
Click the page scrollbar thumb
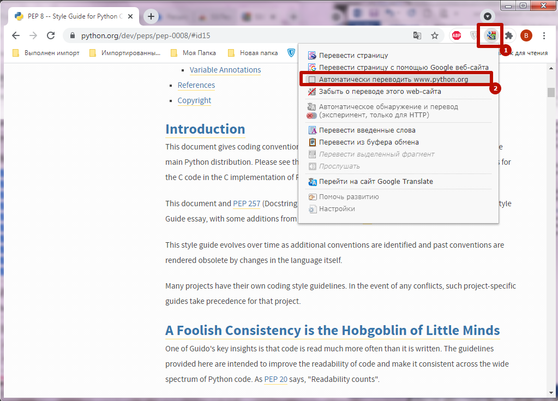point(551,92)
